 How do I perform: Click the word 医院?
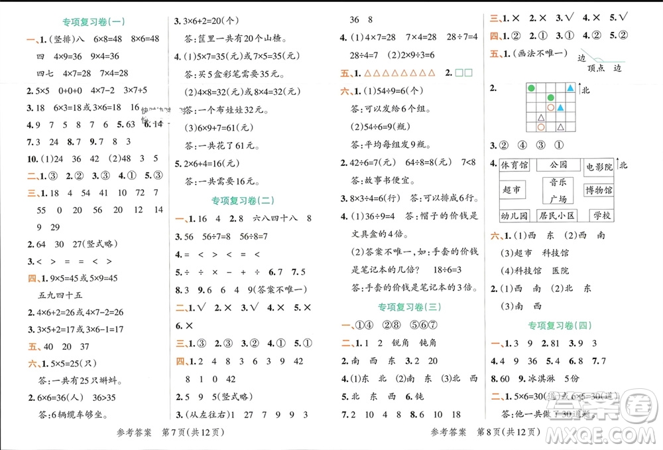pos(560,271)
